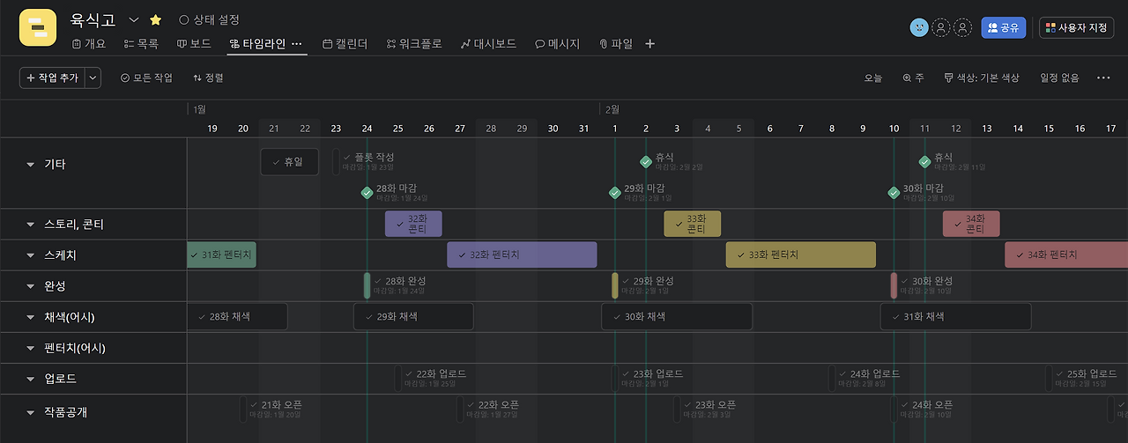Open the dropdown arrow next to 작업 추가

(x=93, y=78)
